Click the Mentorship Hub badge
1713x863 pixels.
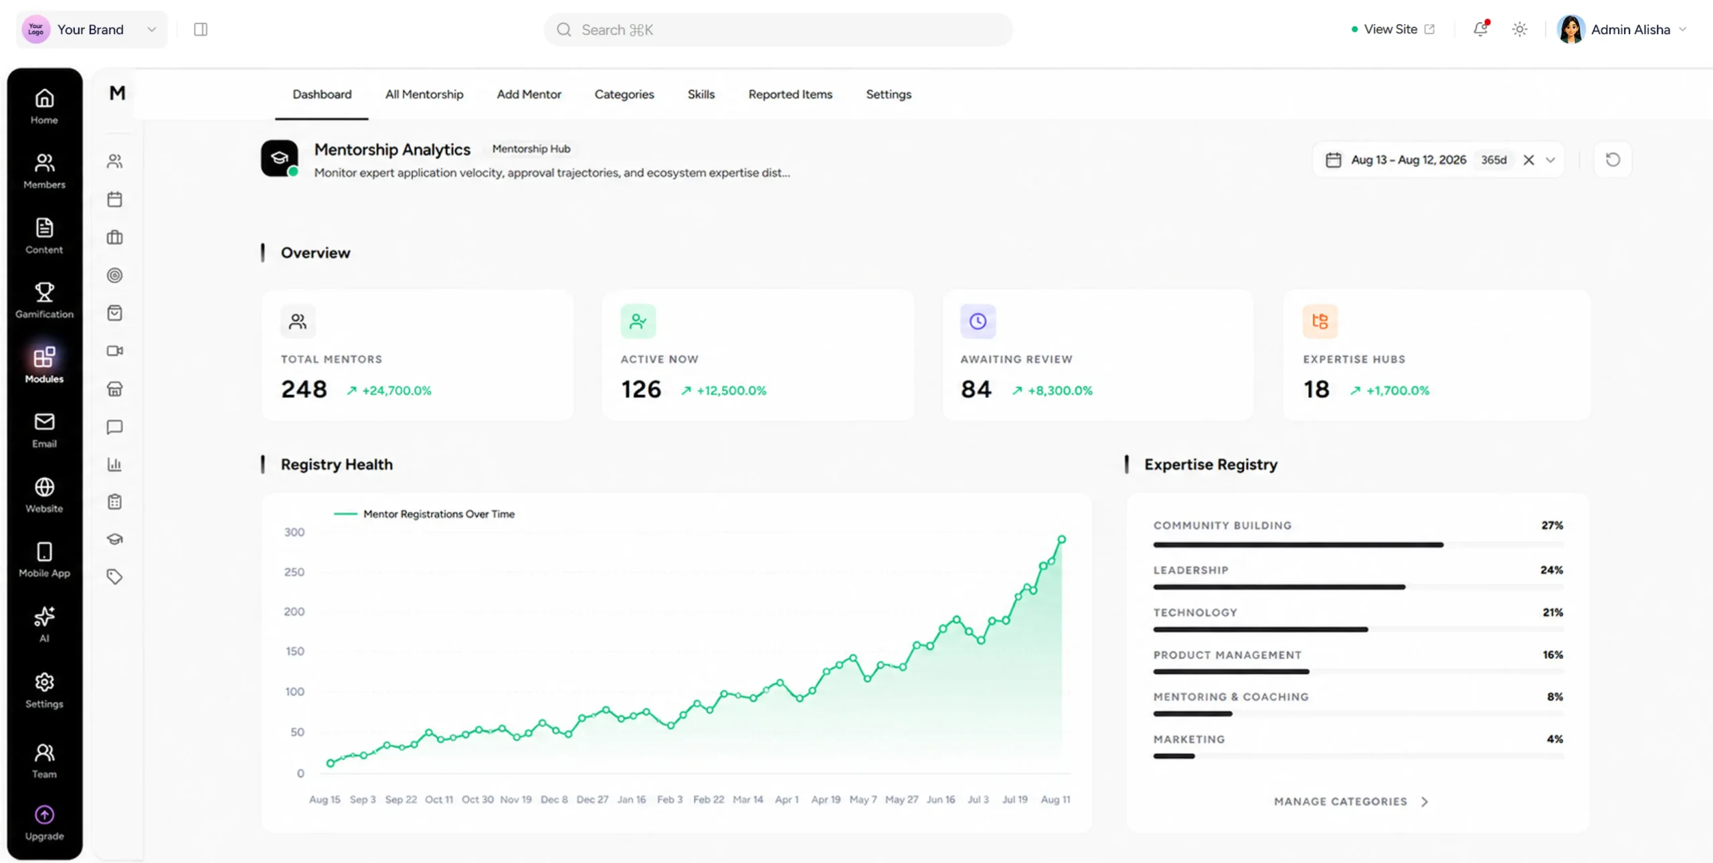click(531, 149)
